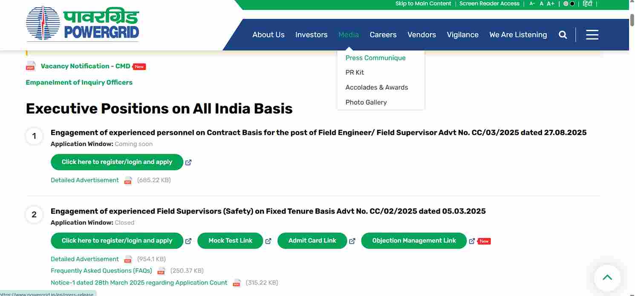Open the site search magnifier icon
635x296 pixels.
563,34
